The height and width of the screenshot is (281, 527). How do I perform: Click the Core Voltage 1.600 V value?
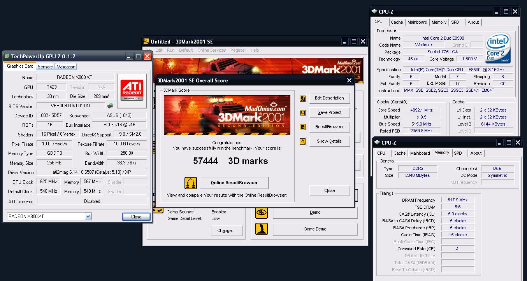pos(469,59)
